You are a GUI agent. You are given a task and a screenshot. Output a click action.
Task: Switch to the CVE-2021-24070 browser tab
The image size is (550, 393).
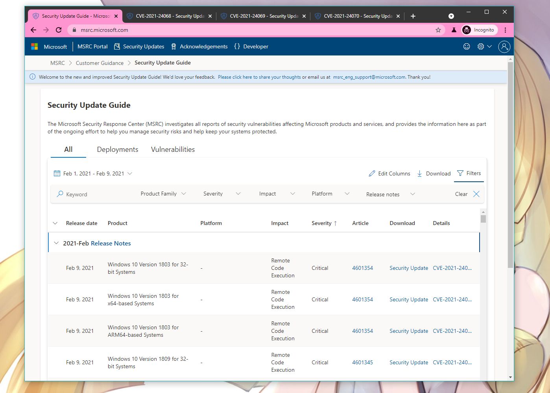click(x=357, y=16)
